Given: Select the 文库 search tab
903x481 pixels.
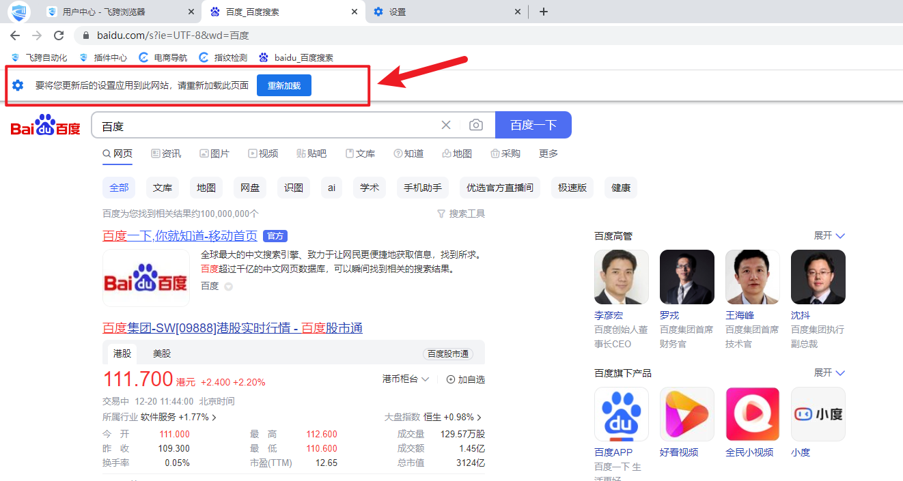Looking at the screenshot, I should [x=360, y=154].
